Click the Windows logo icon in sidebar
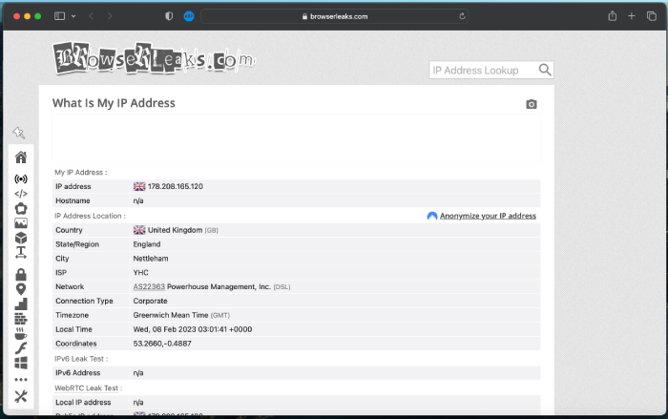Image resolution: width=668 pixels, height=419 pixels. (x=21, y=363)
